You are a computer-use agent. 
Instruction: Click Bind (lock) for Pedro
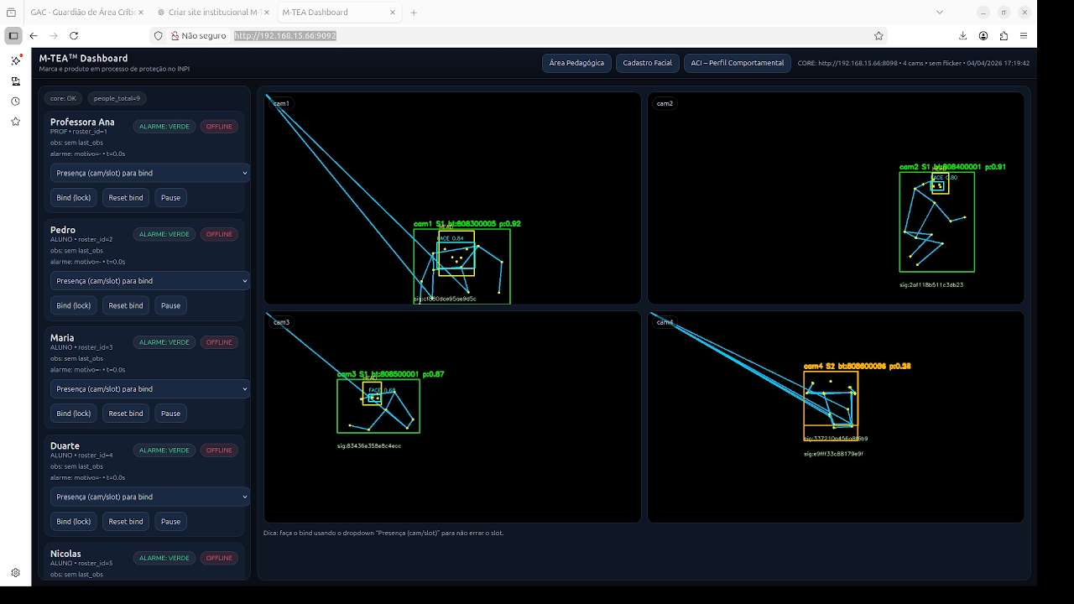74,305
